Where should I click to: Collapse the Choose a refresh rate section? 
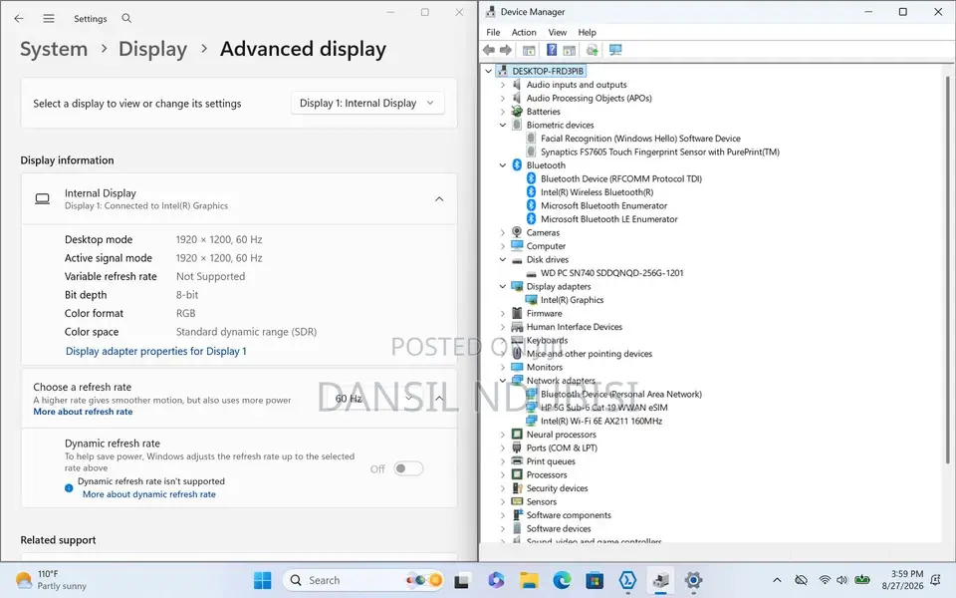point(439,399)
